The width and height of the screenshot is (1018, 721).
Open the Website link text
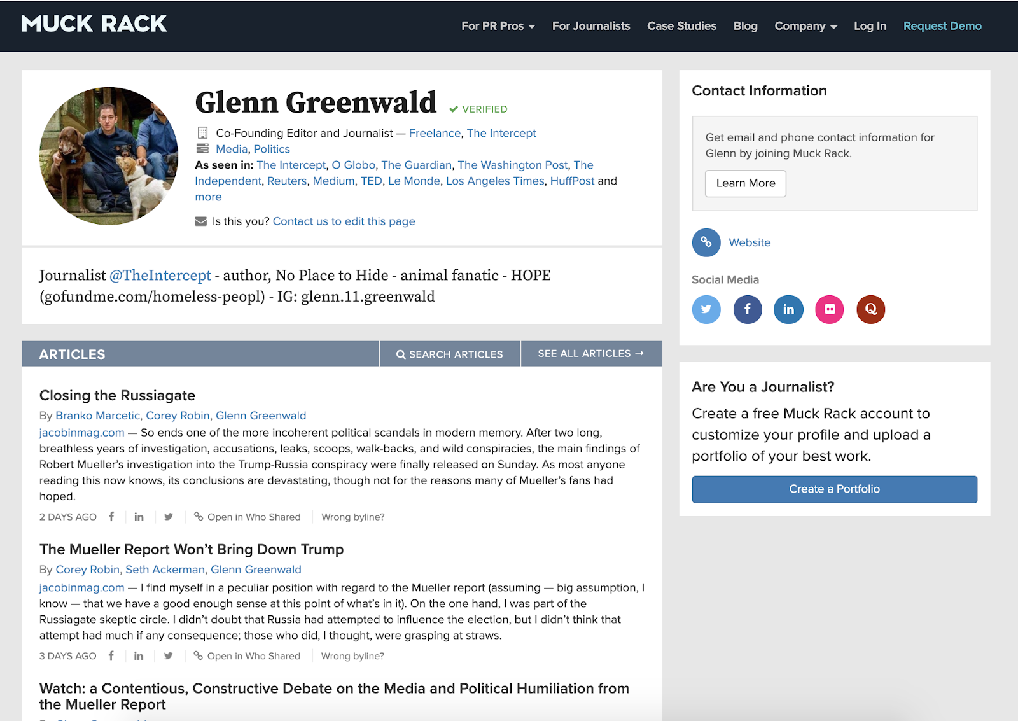pos(750,242)
